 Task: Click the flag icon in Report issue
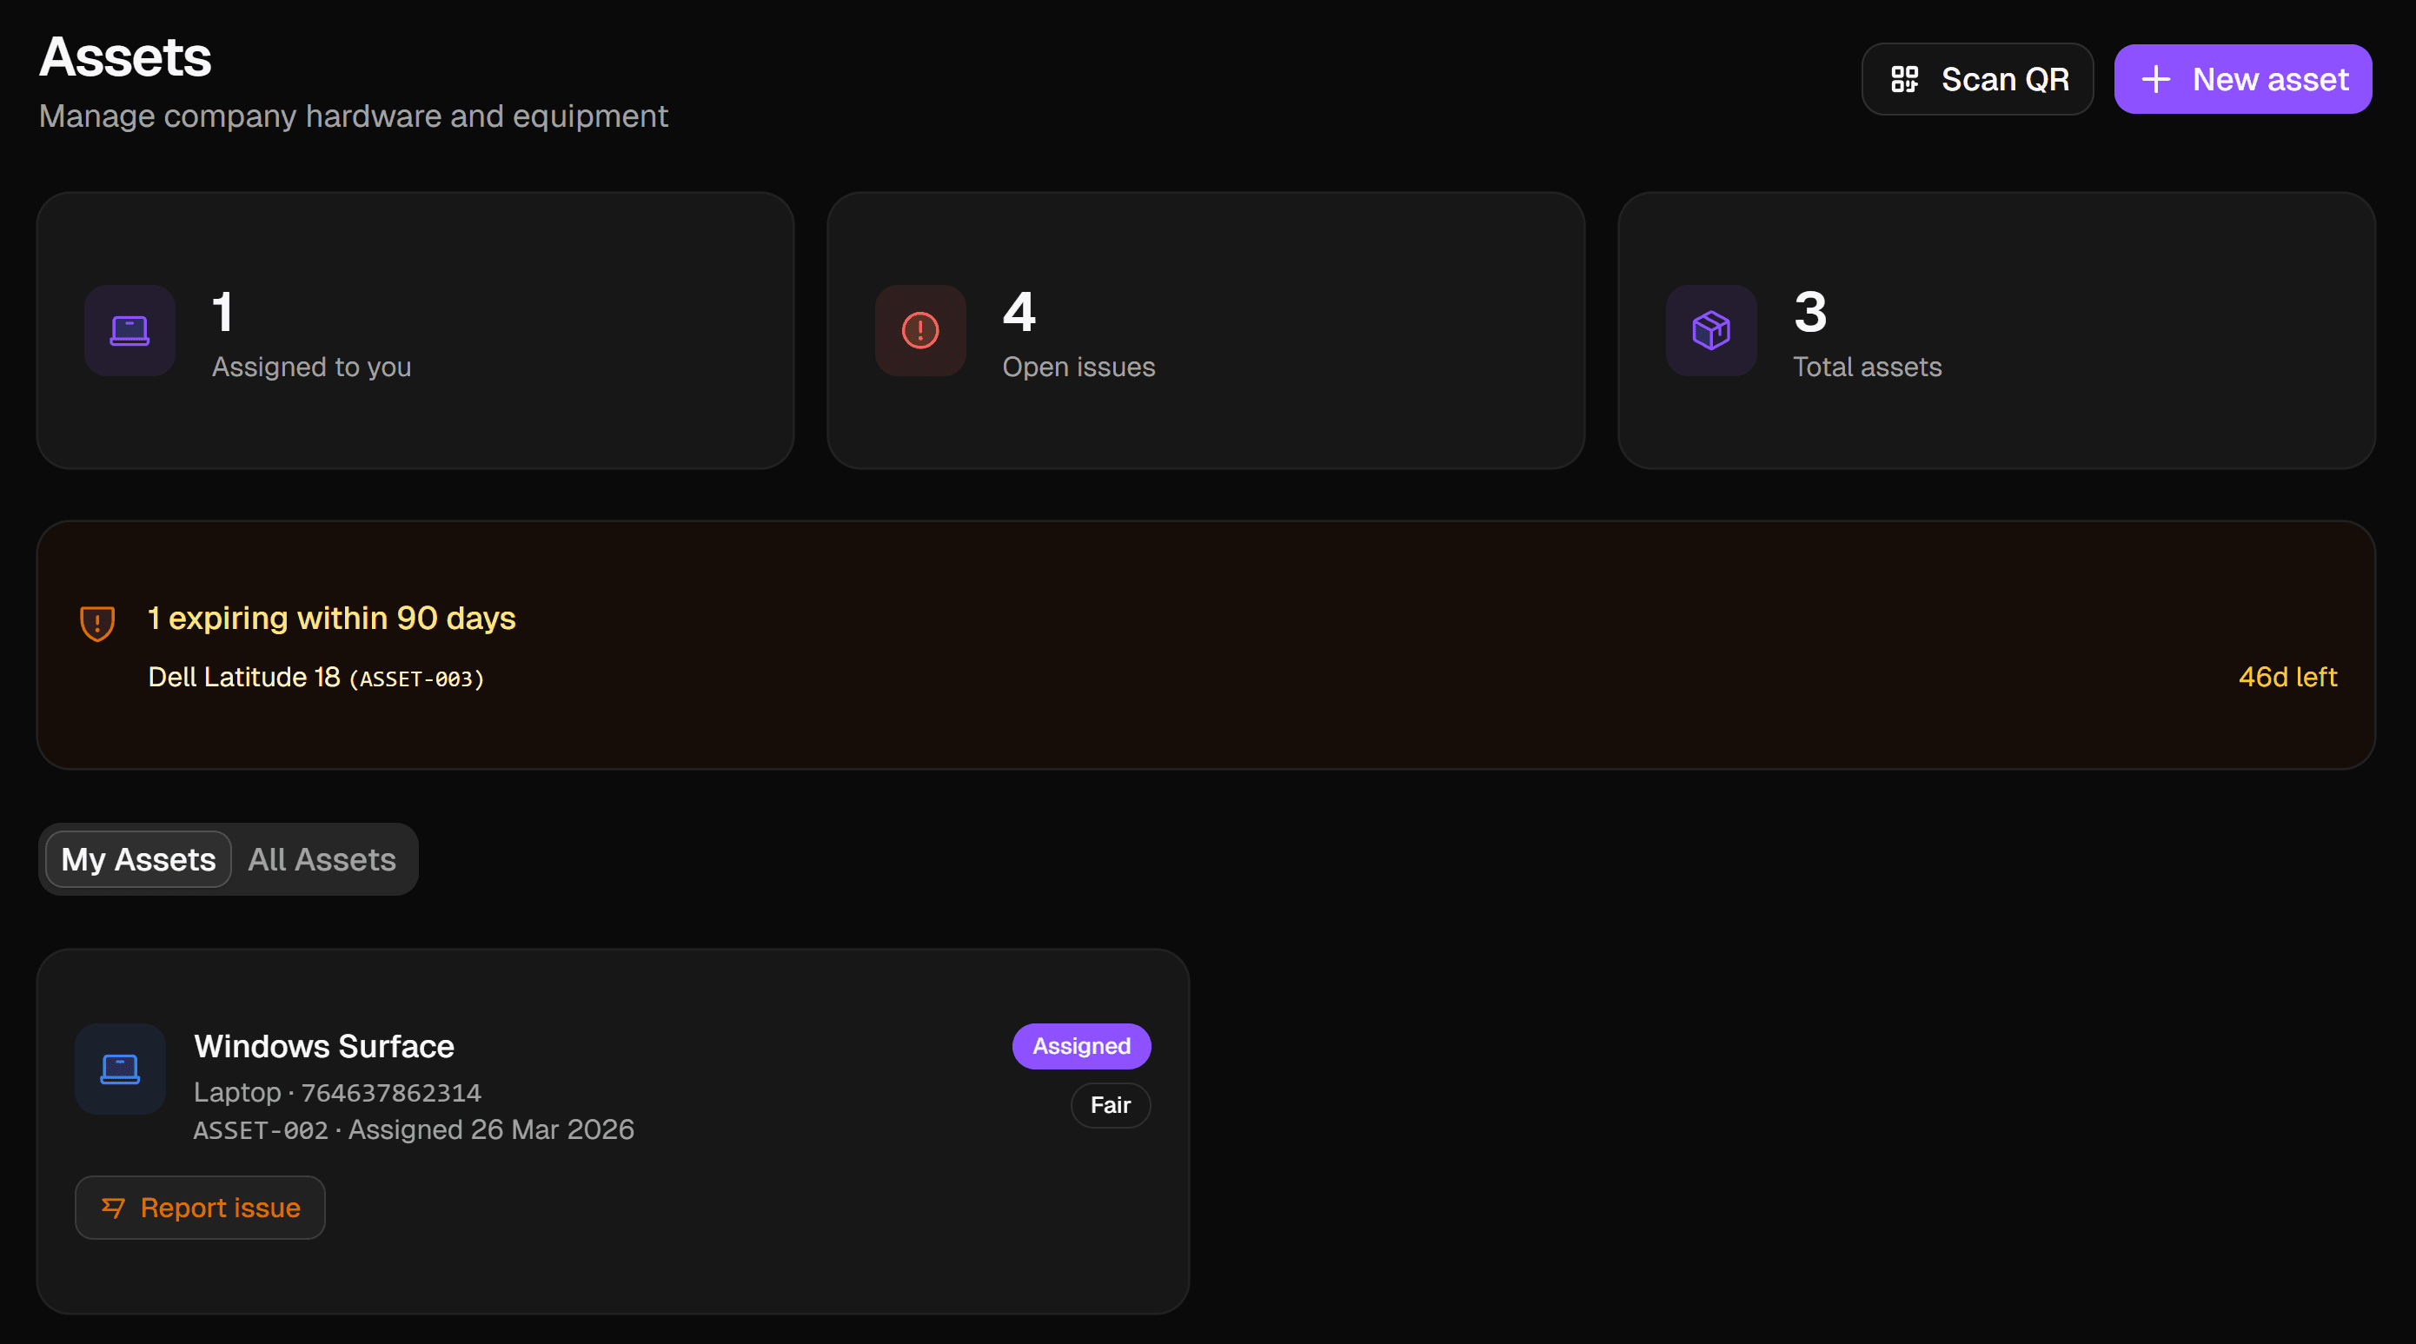(x=114, y=1207)
